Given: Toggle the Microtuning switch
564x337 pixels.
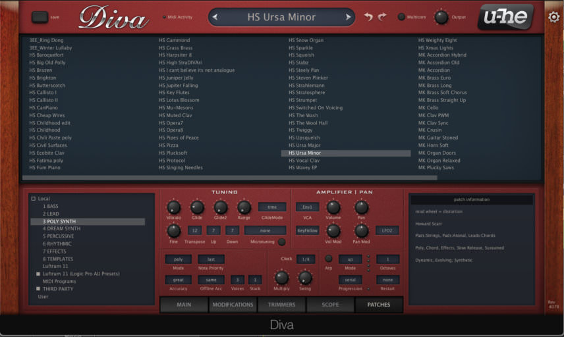Looking at the screenshot, I should pyautogui.click(x=282, y=242).
